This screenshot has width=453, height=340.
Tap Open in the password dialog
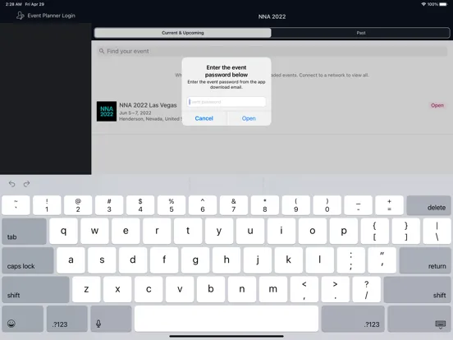249,118
